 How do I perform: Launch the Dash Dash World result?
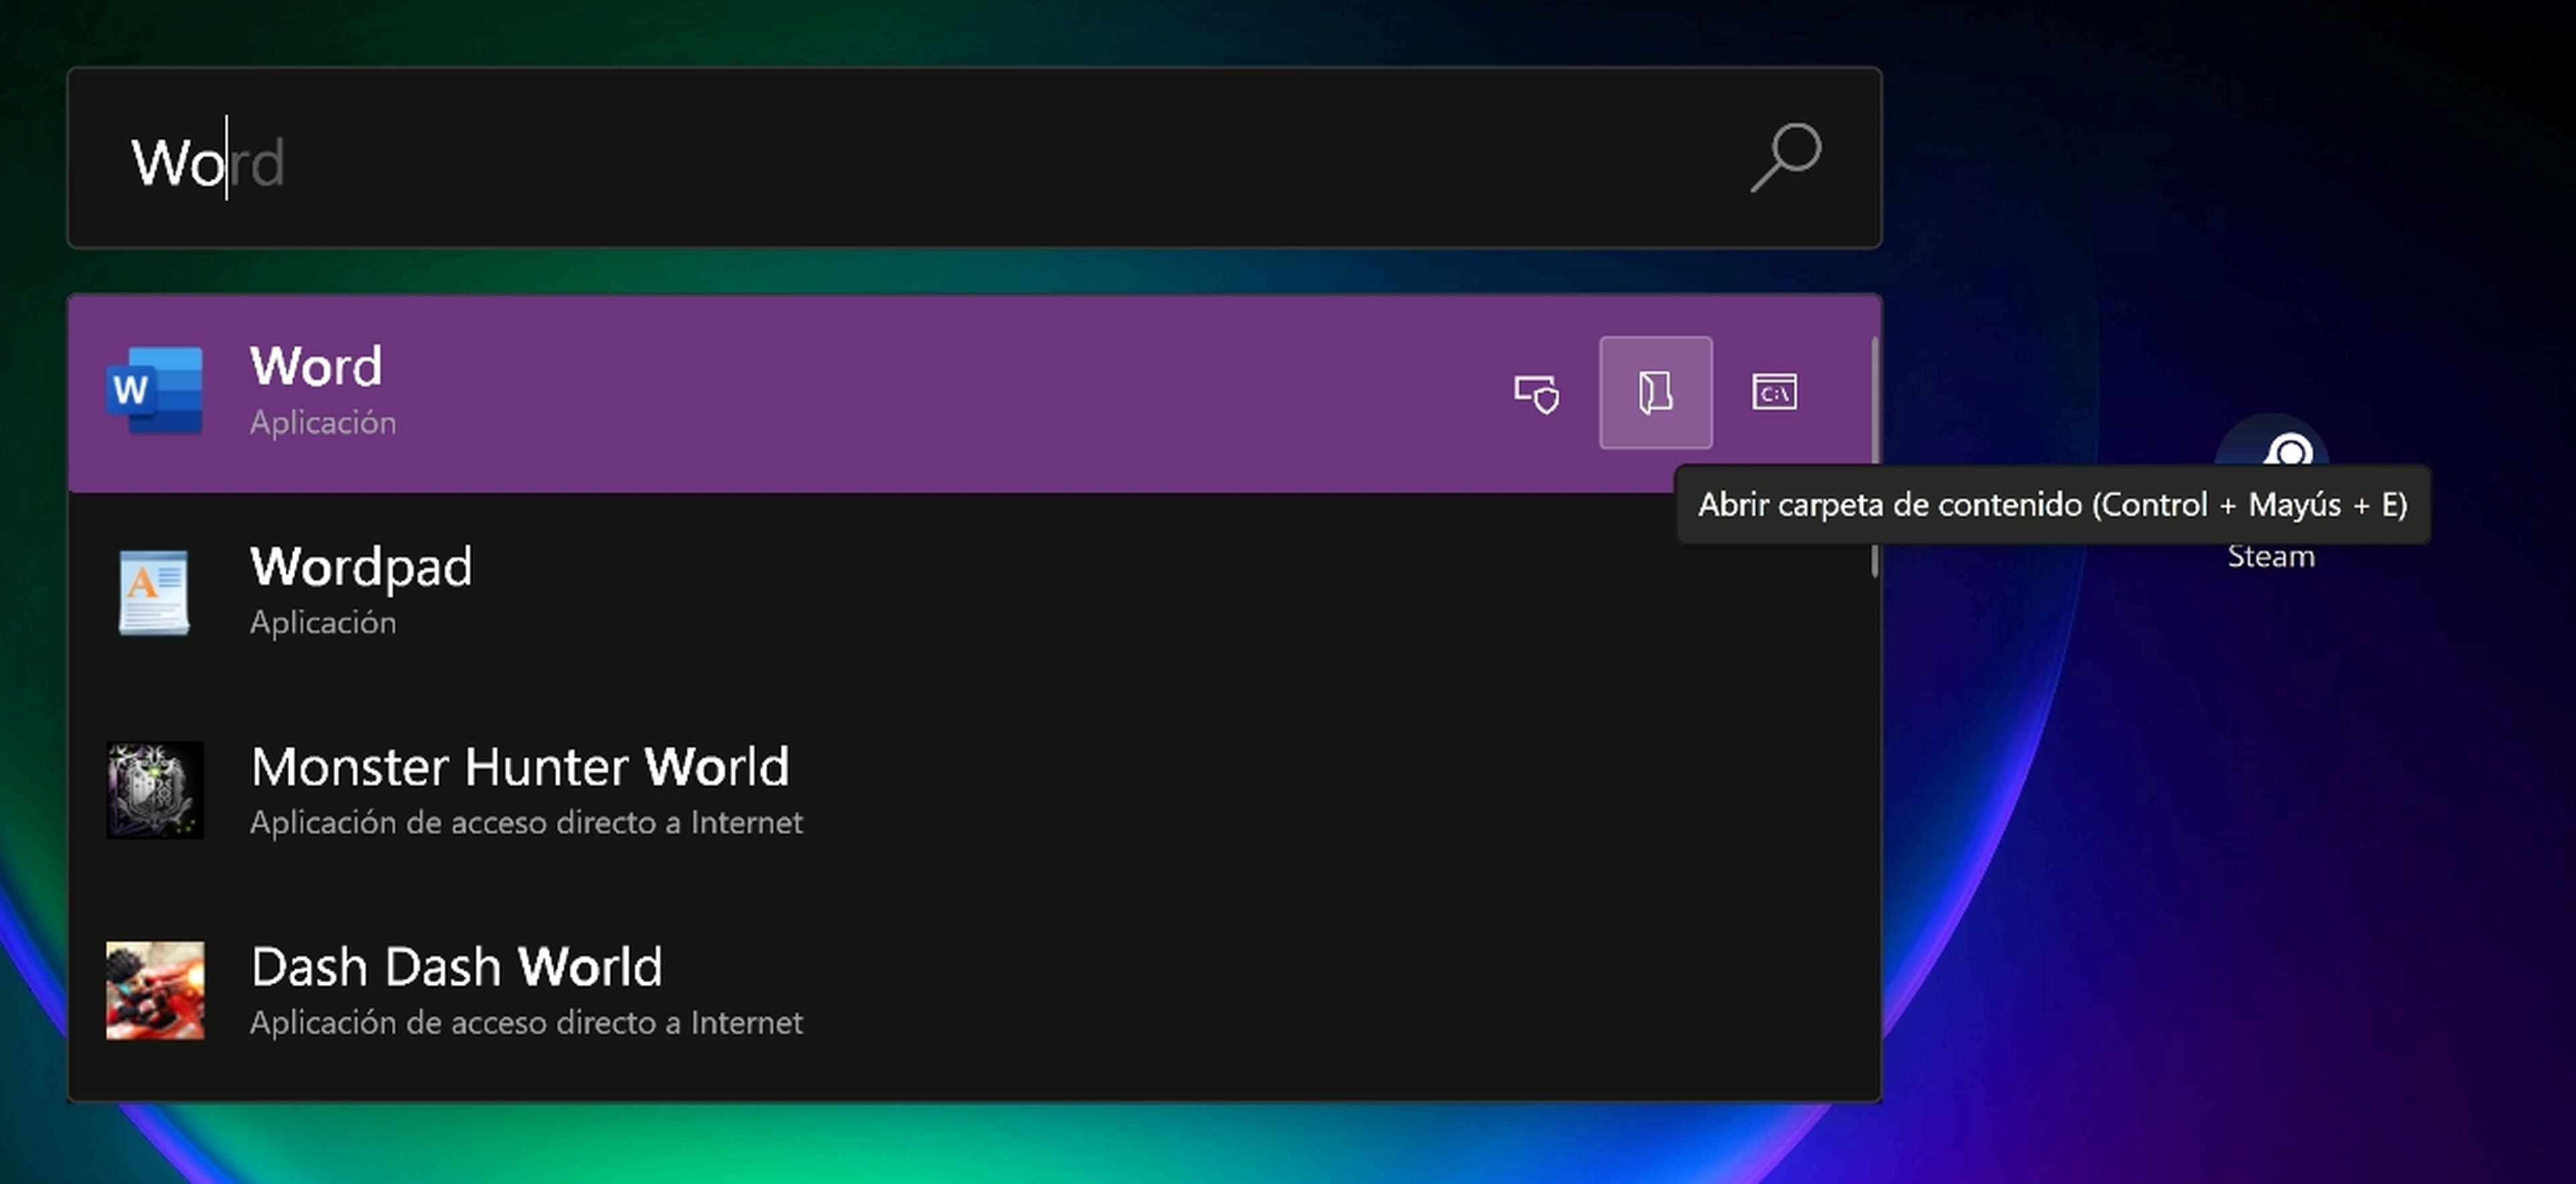point(456,967)
